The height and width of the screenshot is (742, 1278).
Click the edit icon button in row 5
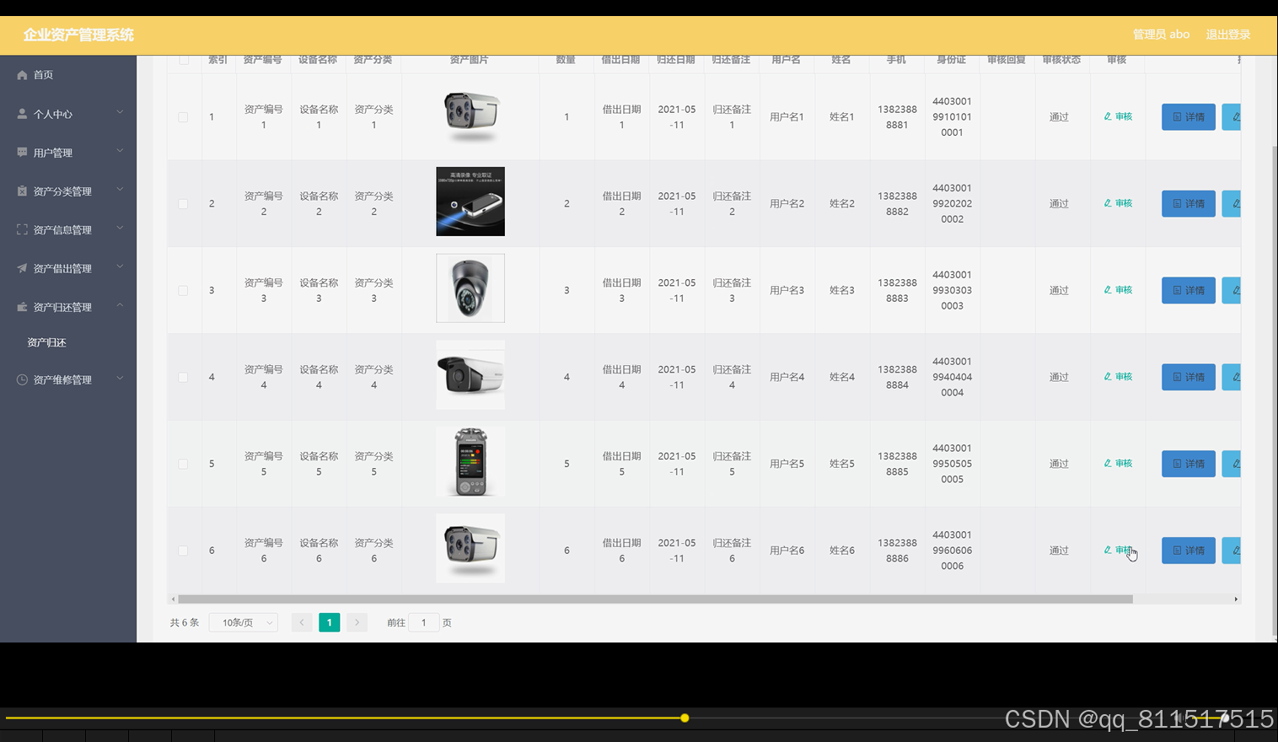coord(1232,464)
